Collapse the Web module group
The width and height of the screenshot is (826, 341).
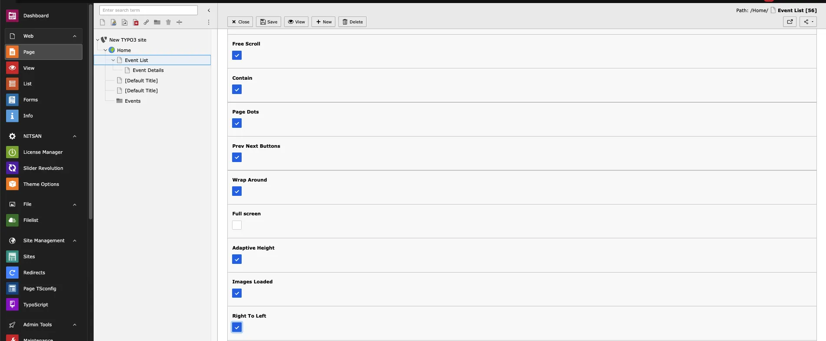coord(75,36)
